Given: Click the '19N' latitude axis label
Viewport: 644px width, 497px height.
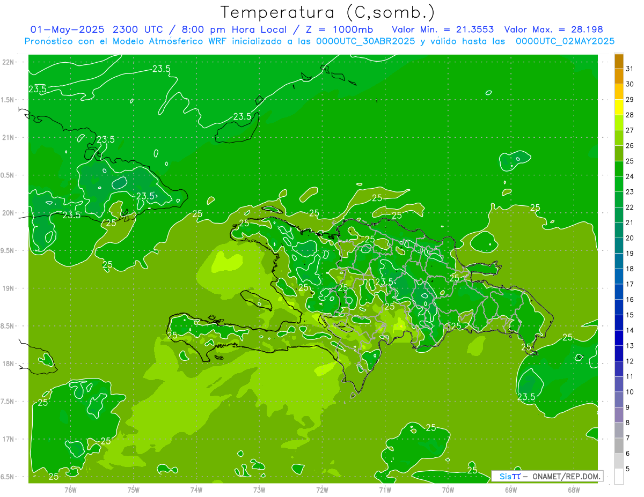Looking at the screenshot, I should coord(8,288).
